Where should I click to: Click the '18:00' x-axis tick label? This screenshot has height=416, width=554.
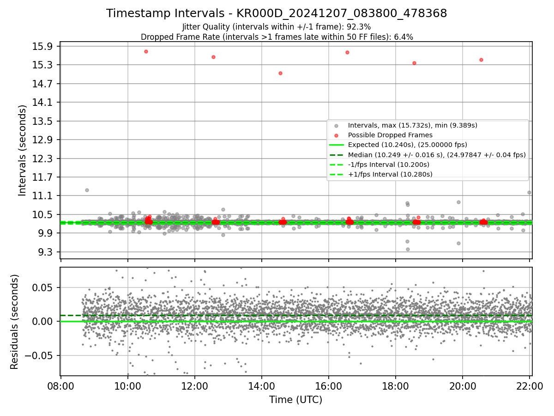click(x=396, y=386)
